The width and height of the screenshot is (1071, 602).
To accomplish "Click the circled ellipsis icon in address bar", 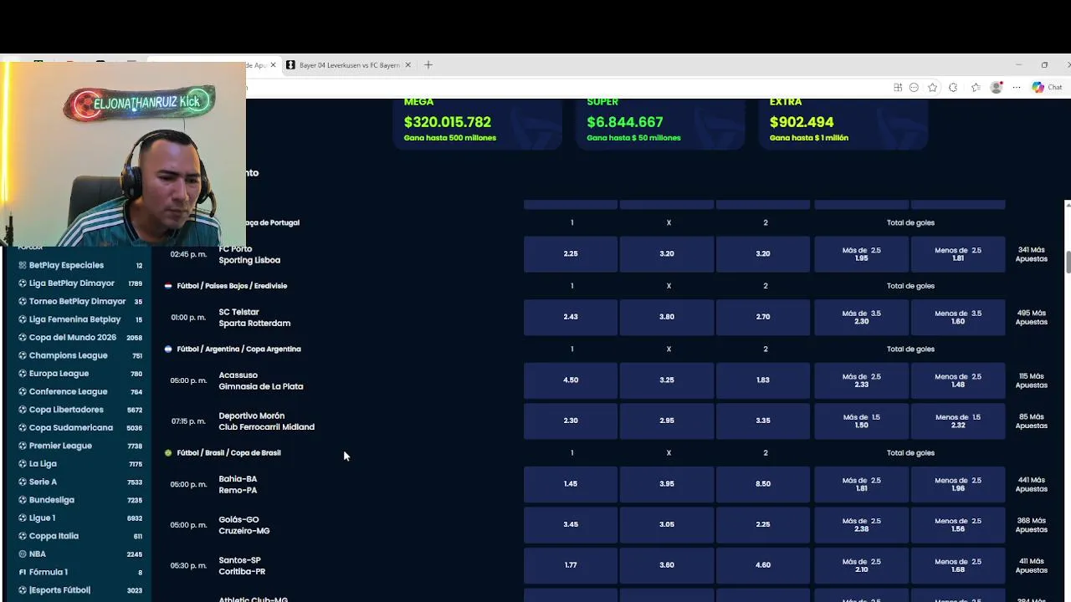I will point(914,87).
